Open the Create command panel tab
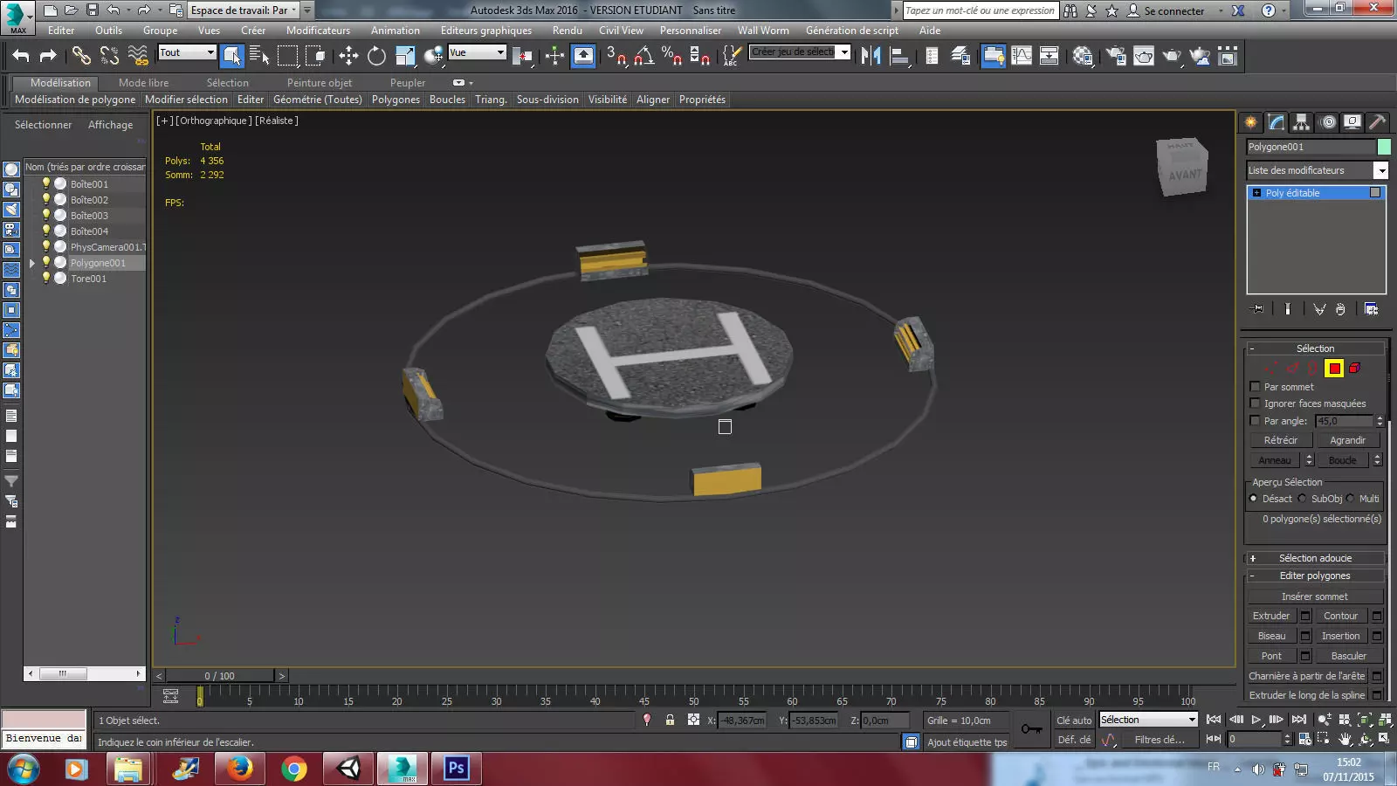Image resolution: width=1397 pixels, height=786 pixels. click(1251, 122)
